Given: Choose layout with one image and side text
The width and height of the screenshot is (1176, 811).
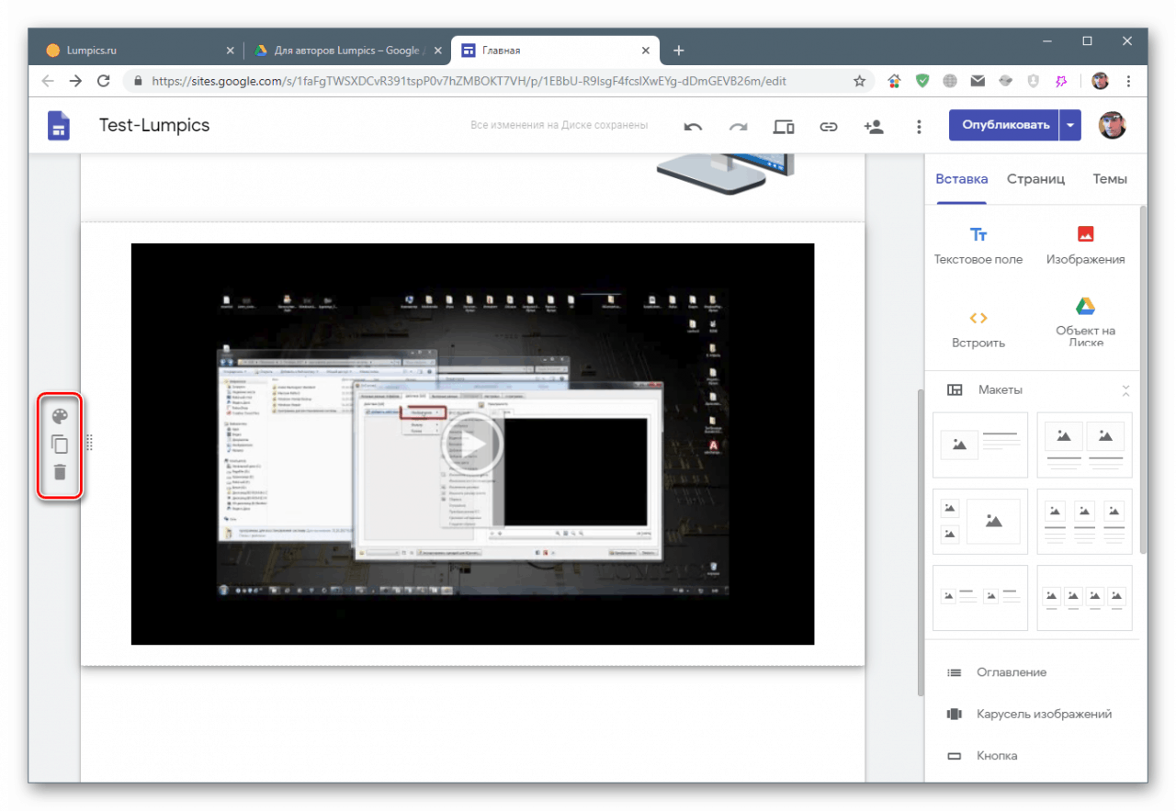Looking at the screenshot, I should 979,445.
